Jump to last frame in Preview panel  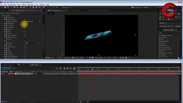pos(171,26)
